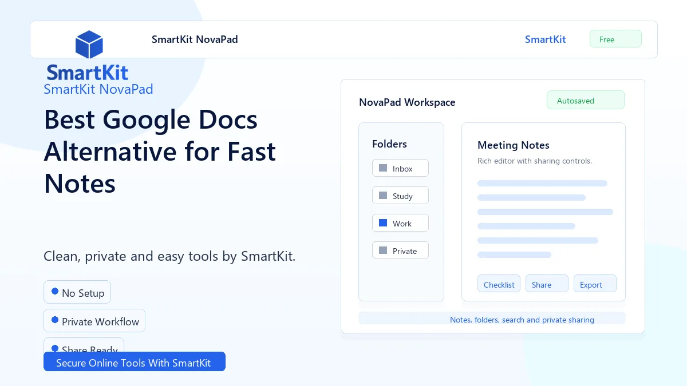Screen dimensions: 687x386
Task: Click the Autosaved status badge
Action: coord(585,100)
